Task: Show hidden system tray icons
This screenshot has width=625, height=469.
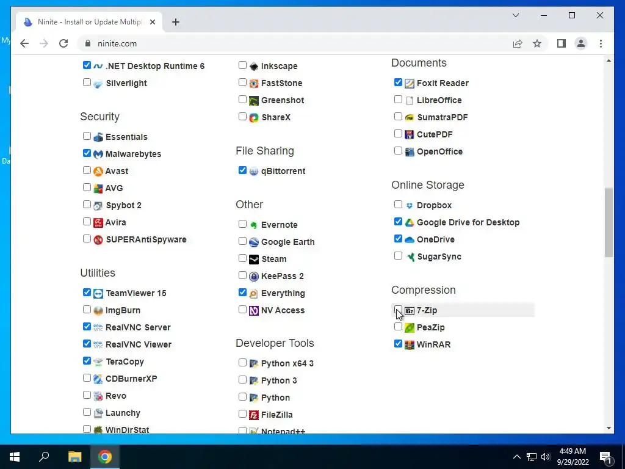Action: (516, 457)
